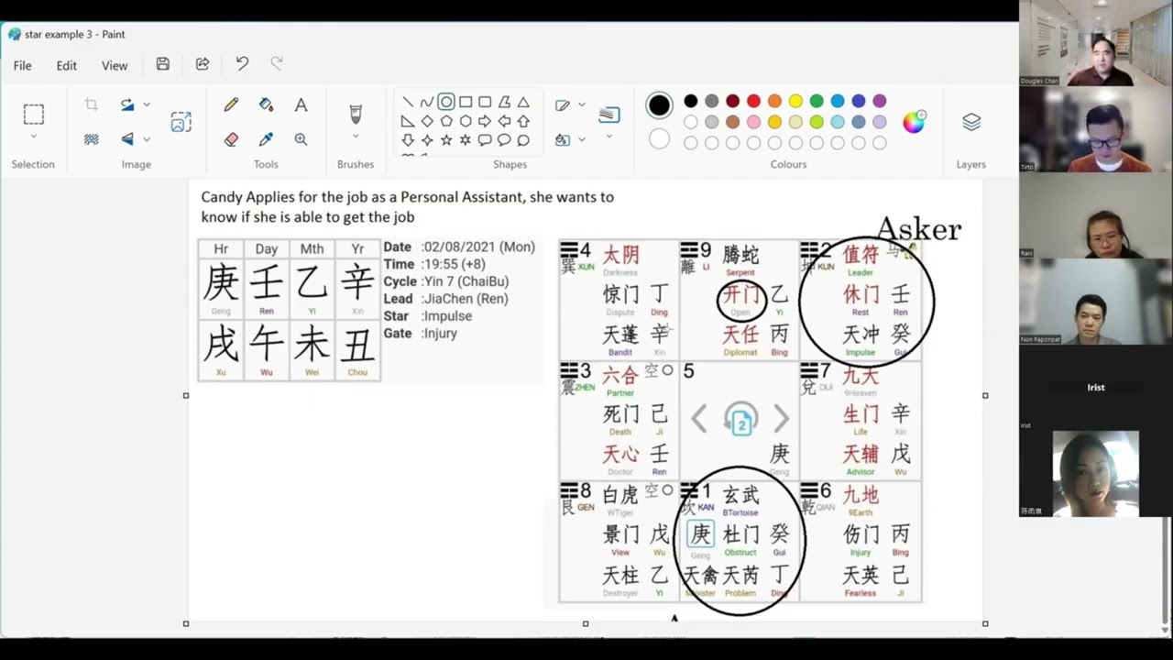Select the Colour picker eyedropper tool

coord(266,139)
